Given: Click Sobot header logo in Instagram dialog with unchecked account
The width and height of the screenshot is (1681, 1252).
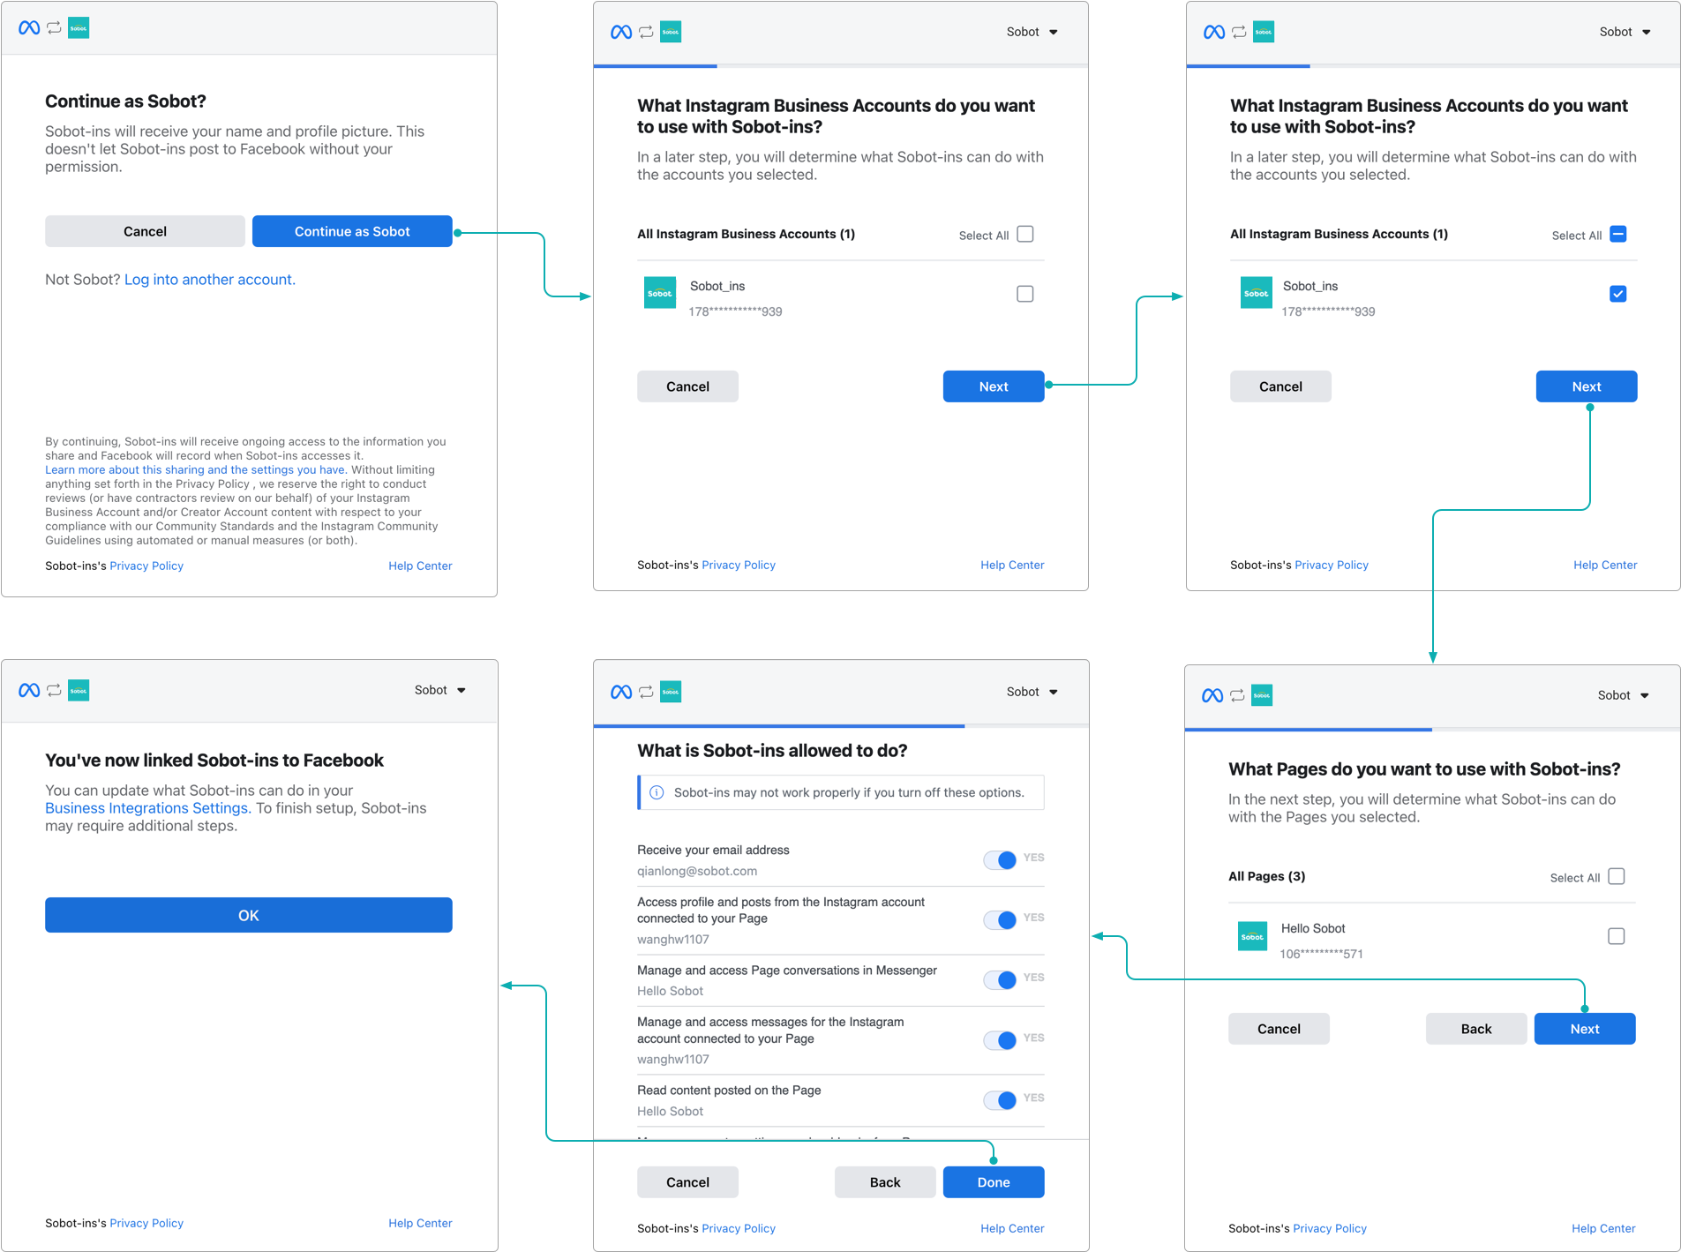Looking at the screenshot, I should (x=671, y=32).
